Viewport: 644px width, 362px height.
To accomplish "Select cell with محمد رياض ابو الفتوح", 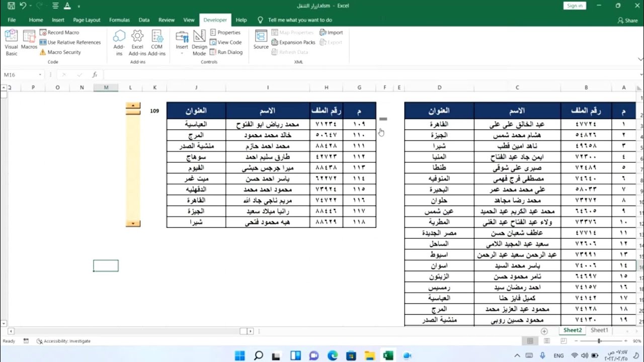I will 268,124.
